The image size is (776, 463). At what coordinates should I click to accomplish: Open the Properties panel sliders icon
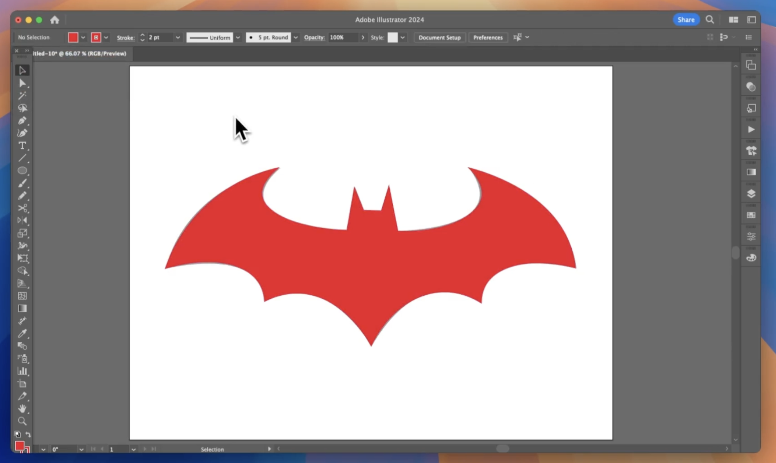pyautogui.click(x=751, y=237)
